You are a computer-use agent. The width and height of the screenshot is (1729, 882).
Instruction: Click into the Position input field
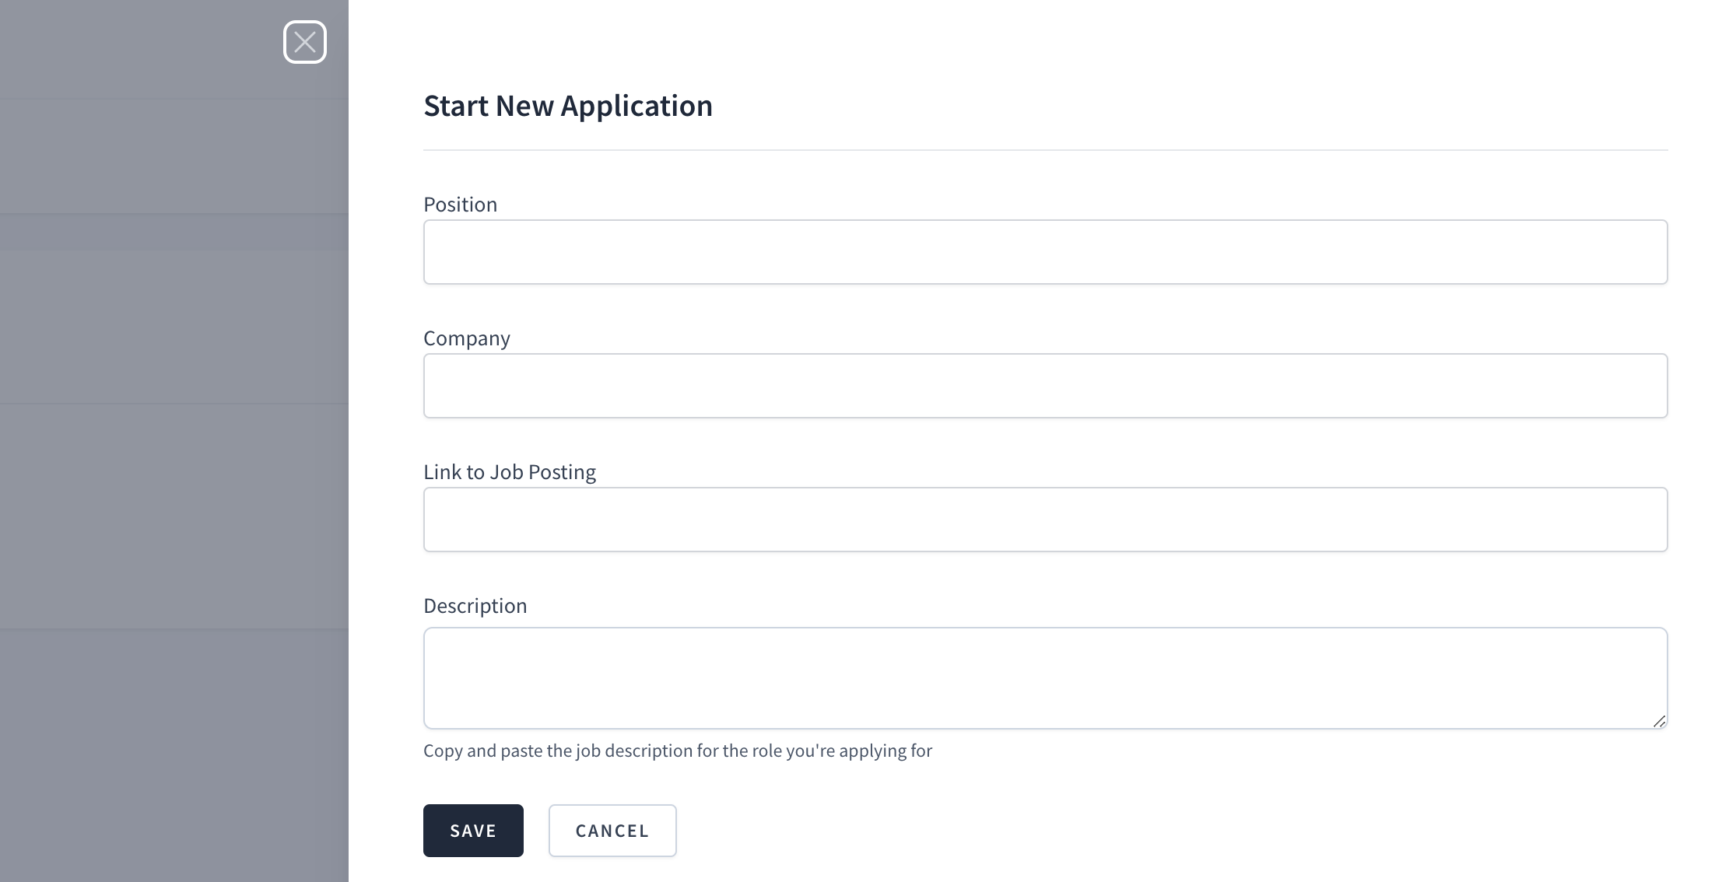click(x=1045, y=252)
